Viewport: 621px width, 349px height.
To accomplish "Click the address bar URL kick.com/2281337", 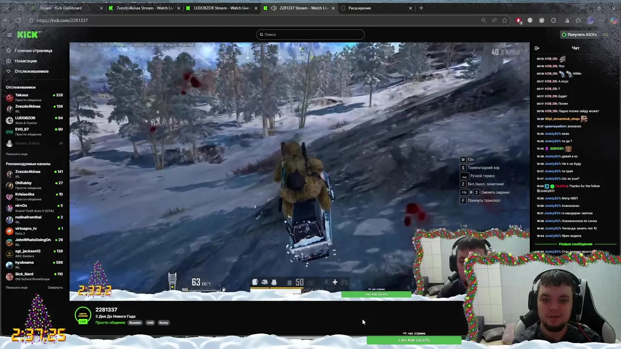I will 62,20.
